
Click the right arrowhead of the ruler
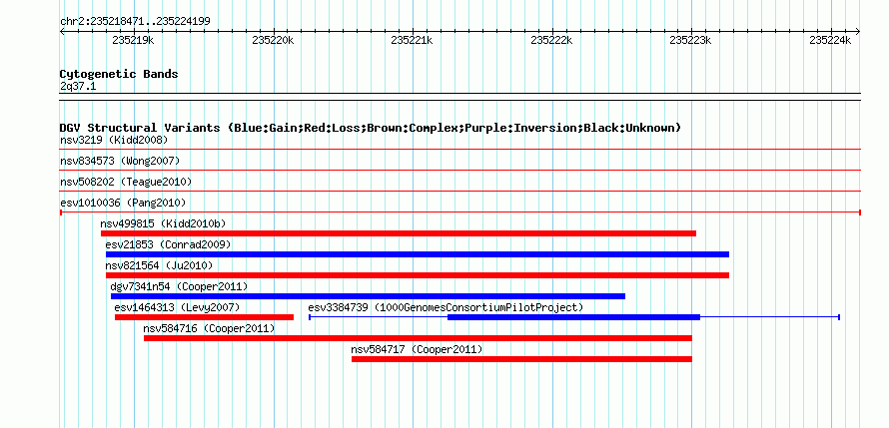click(x=858, y=32)
